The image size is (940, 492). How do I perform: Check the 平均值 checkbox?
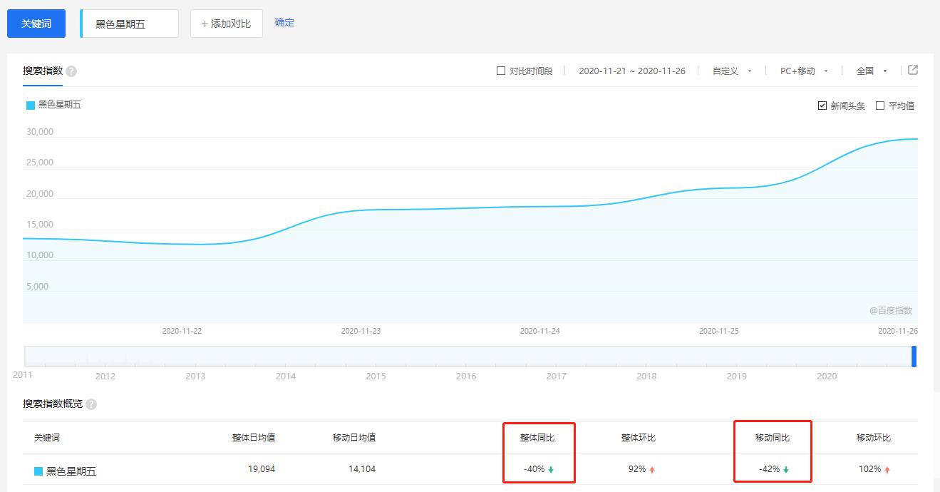(880, 106)
